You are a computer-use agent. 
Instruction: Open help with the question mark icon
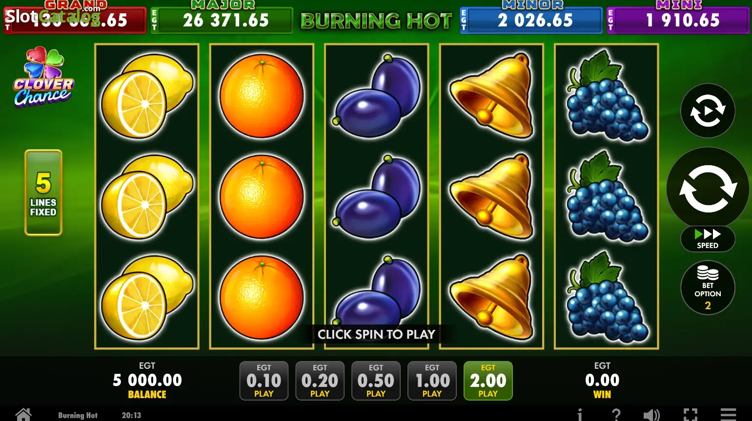click(x=616, y=415)
